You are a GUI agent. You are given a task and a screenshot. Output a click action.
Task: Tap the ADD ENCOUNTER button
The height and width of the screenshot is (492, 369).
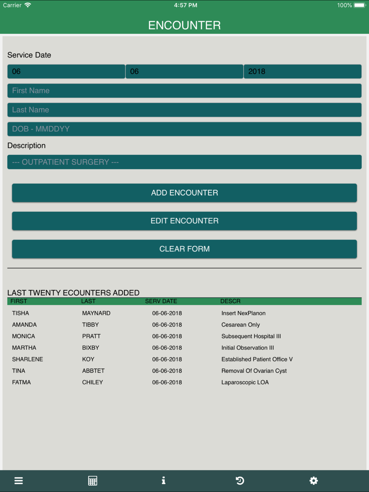click(x=184, y=193)
